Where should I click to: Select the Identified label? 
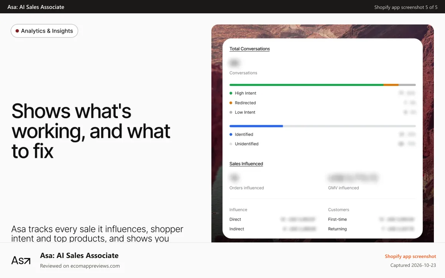coord(244,134)
